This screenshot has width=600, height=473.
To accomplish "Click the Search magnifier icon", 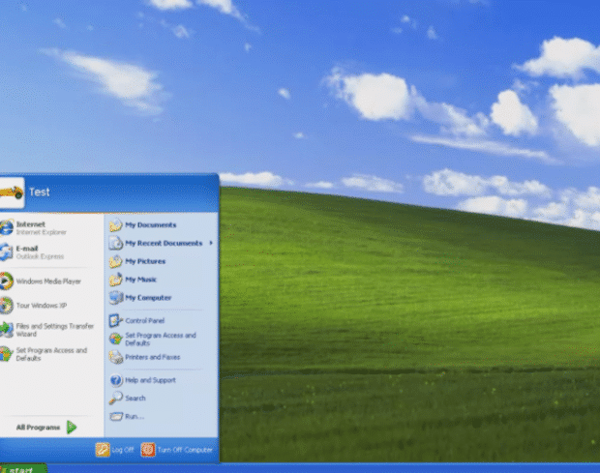I will (x=116, y=398).
